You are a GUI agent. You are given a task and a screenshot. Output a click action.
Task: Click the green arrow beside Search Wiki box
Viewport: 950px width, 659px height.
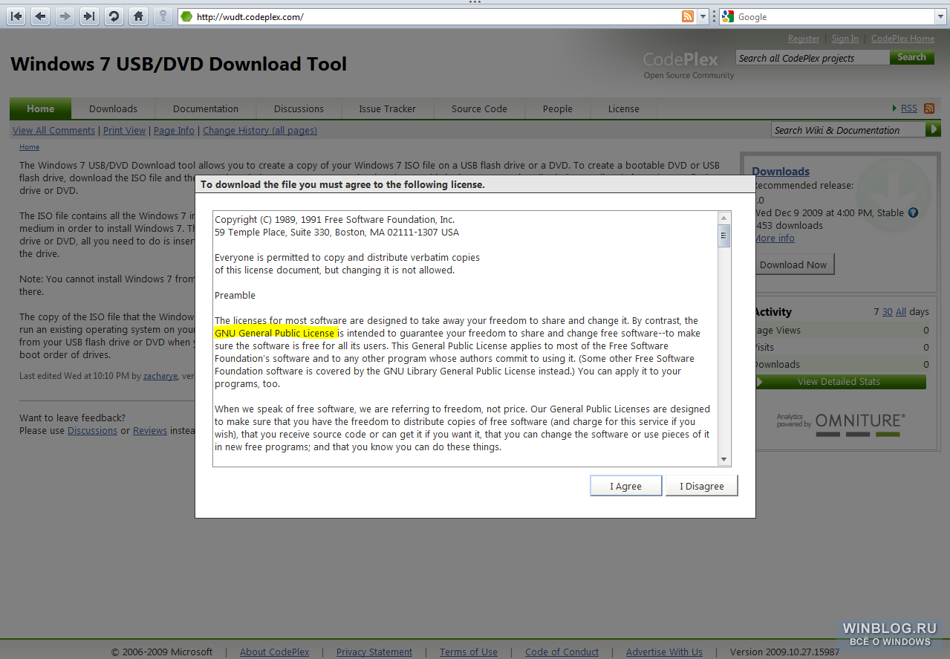tap(934, 130)
